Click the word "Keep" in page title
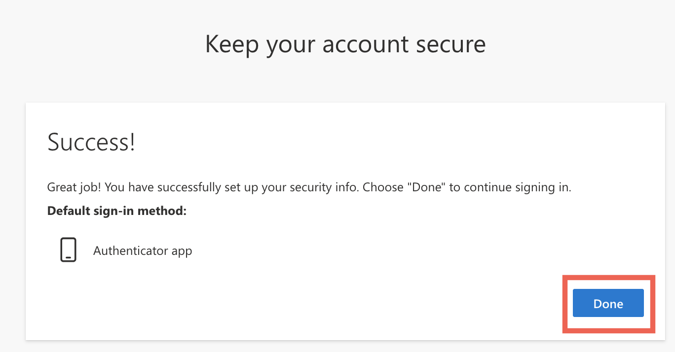The width and height of the screenshot is (675, 352). coord(231,44)
